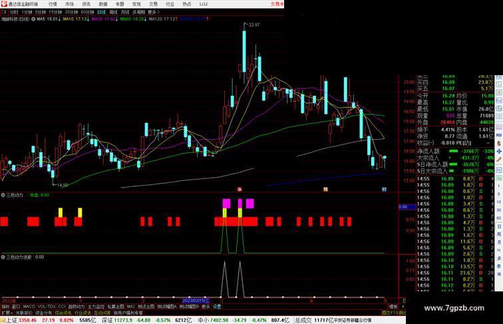Open the 发现 menu
This screenshot has height=324, width=503.
click(136, 4)
